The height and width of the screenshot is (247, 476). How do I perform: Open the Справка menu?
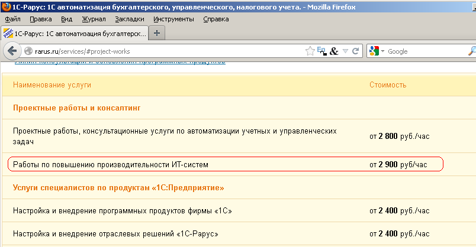coord(216,19)
